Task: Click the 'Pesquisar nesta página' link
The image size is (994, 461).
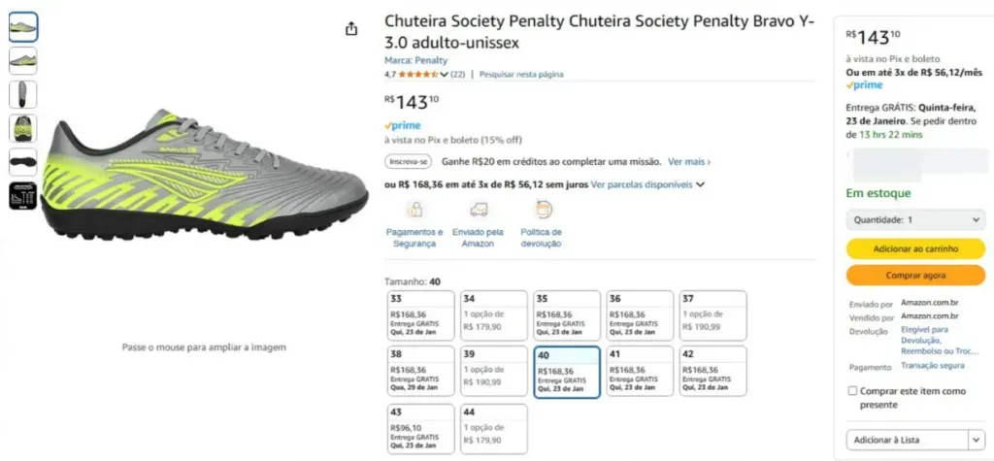Action: [521, 74]
